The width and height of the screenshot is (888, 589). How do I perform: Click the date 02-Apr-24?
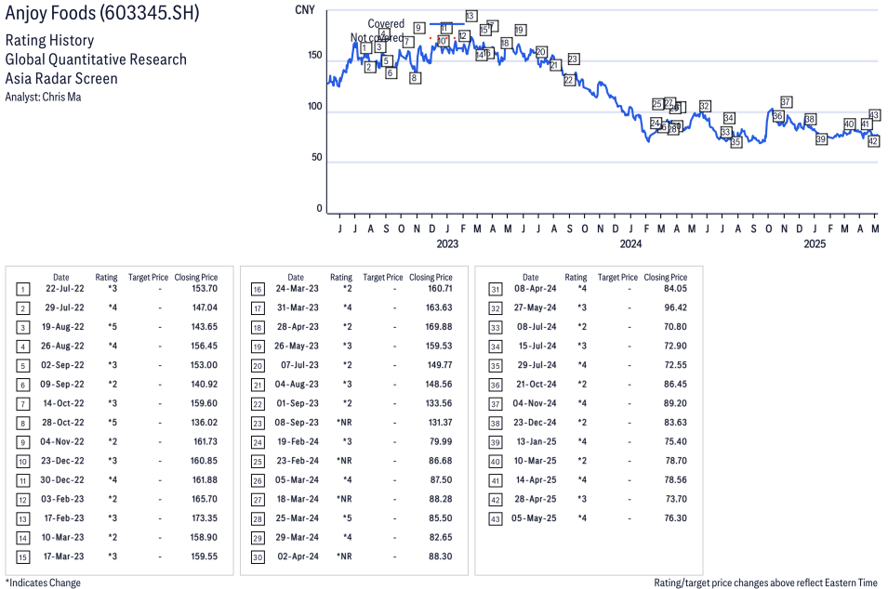(298, 556)
